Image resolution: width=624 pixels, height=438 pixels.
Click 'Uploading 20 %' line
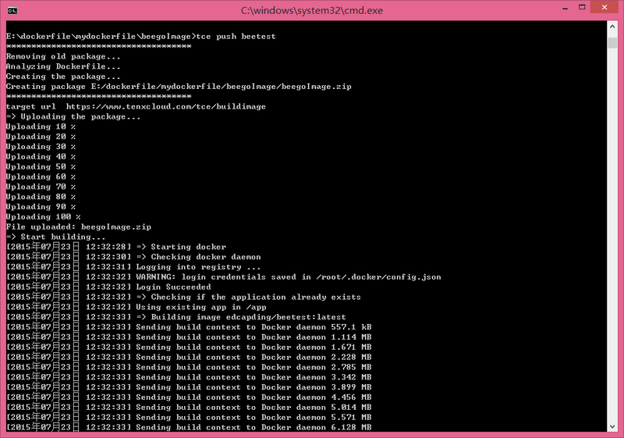[x=41, y=137]
